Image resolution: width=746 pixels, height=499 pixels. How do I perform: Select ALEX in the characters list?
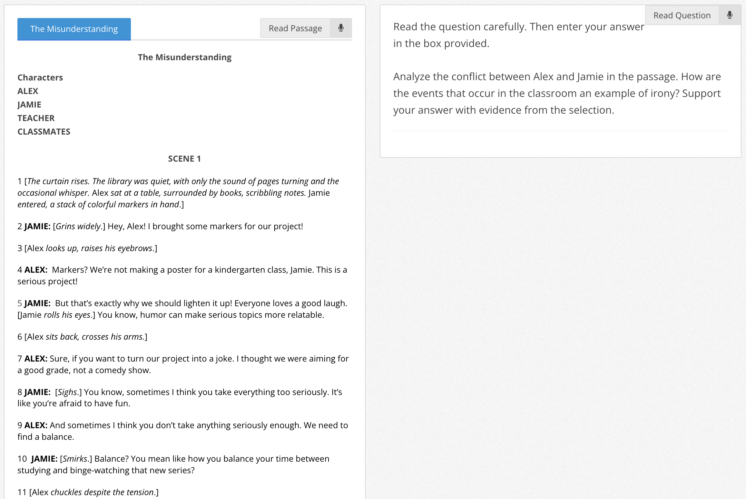pyautogui.click(x=28, y=91)
